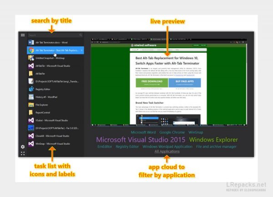Click the live preview of the Chrome window
Viewport: 273px width, 197px height.
tap(169, 82)
